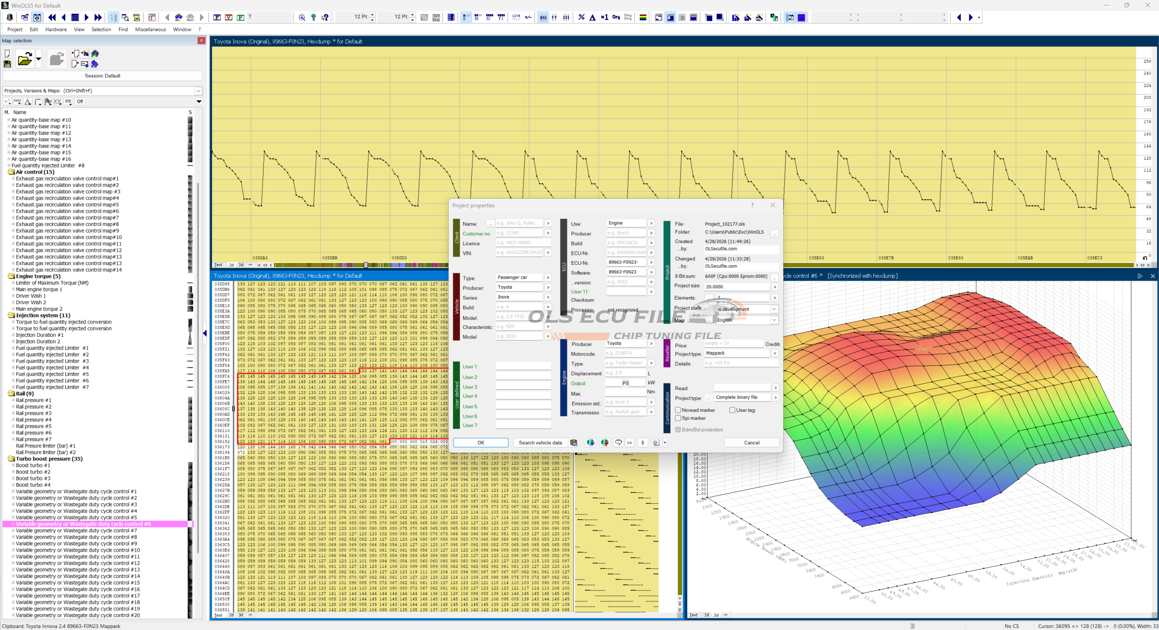
Task: Click the export file page icon
Action: pyautogui.click(x=75, y=64)
